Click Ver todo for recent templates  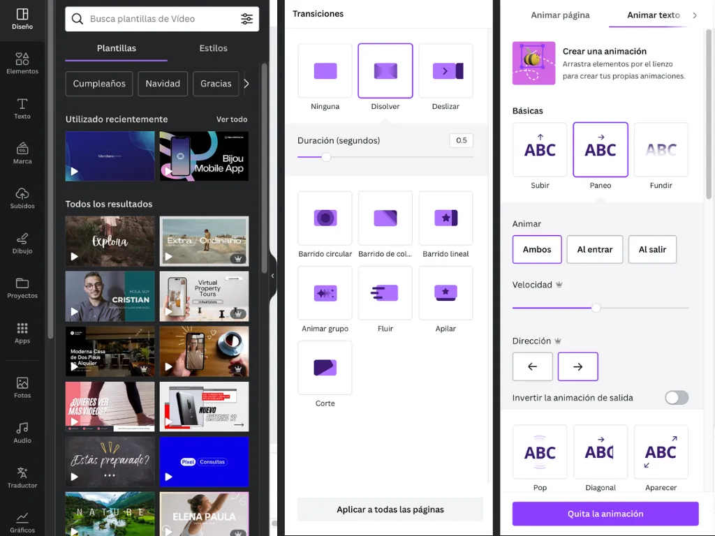232,119
